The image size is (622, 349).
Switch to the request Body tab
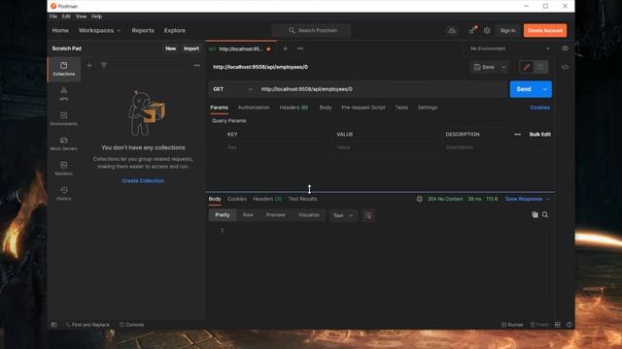point(326,108)
